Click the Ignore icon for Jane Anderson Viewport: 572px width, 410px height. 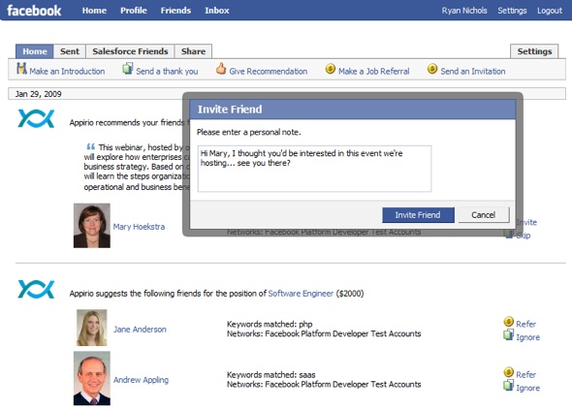[509, 334]
